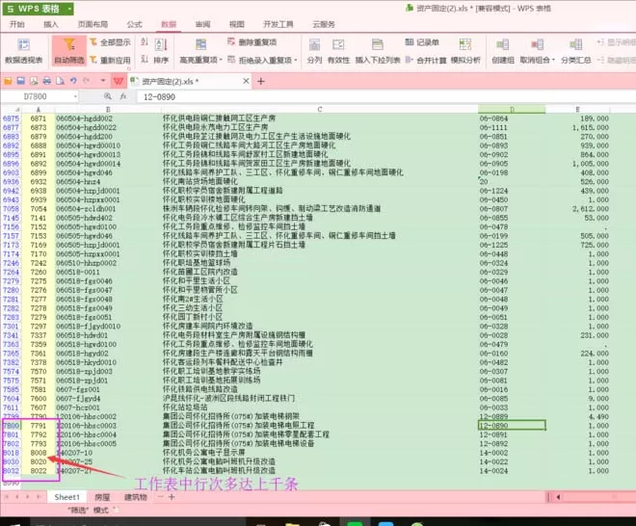This screenshot has height=526, width=636.
Task: Select column C header
Action: 320,110
